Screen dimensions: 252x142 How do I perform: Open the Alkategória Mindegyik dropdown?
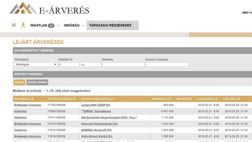click(36, 64)
